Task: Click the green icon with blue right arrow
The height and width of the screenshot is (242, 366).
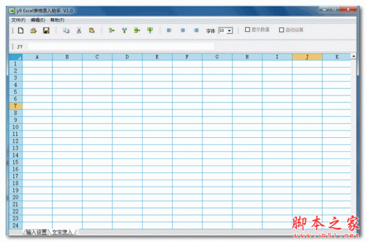Action: (x=137, y=30)
